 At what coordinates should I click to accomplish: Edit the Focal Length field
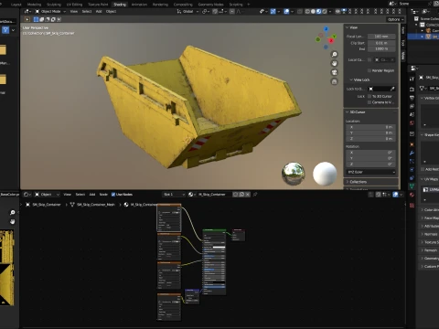click(381, 37)
